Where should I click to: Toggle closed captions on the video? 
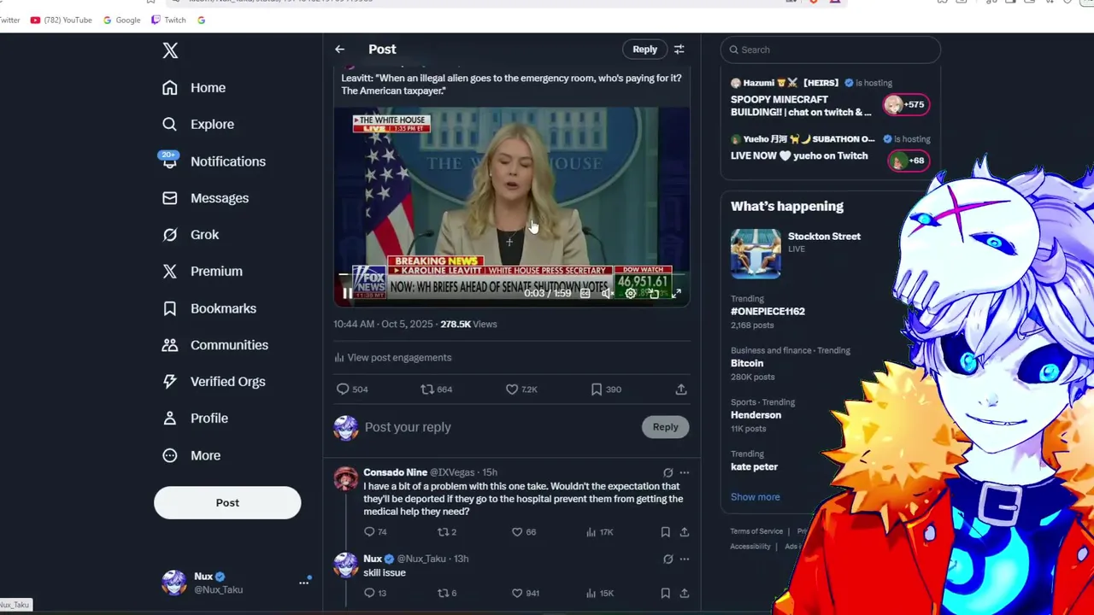click(585, 293)
